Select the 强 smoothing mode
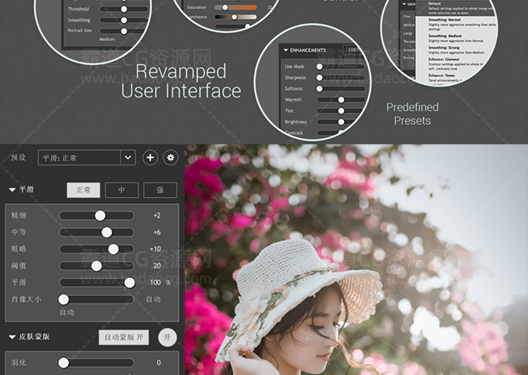Image resolution: width=528 pixels, height=375 pixels. tap(160, 190)
